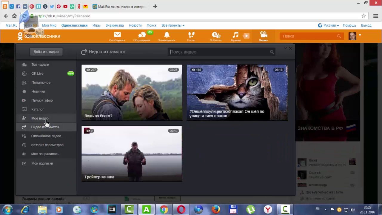This screenshot has width=382, height=215.
Task: Open Firefox from taskbar
Action: pyautogui.click(x=216, y=210)
